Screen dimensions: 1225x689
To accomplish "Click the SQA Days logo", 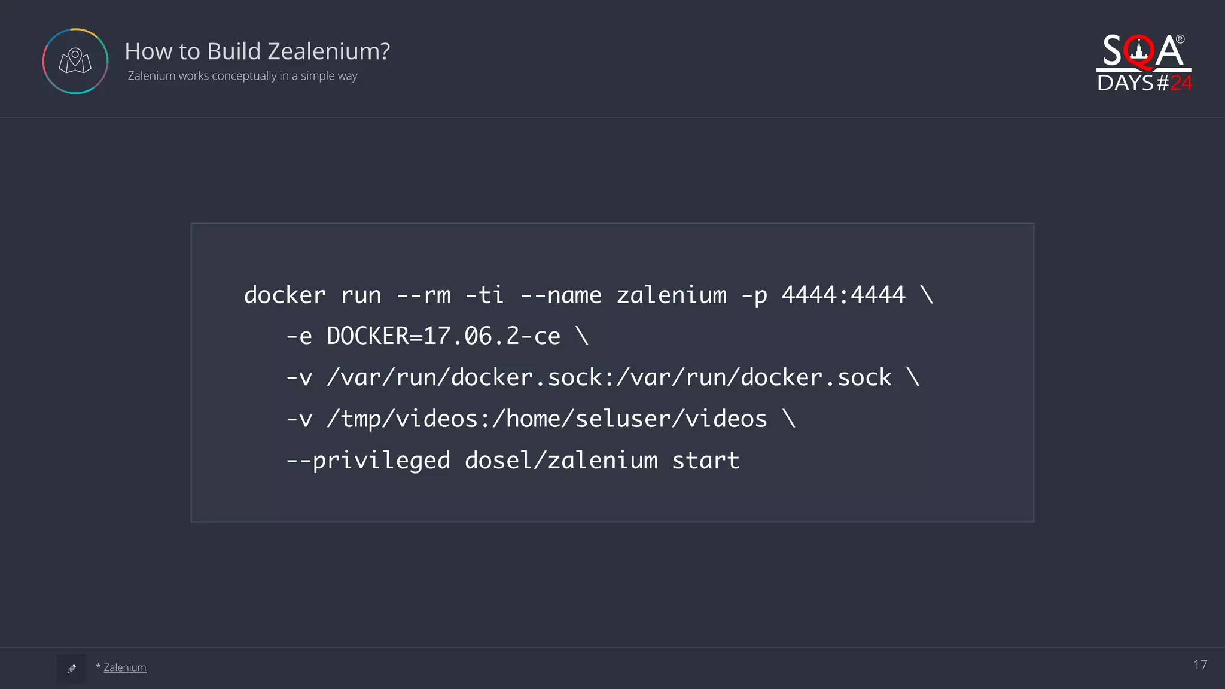I will pyautogui.click(x=1144, y=63).
